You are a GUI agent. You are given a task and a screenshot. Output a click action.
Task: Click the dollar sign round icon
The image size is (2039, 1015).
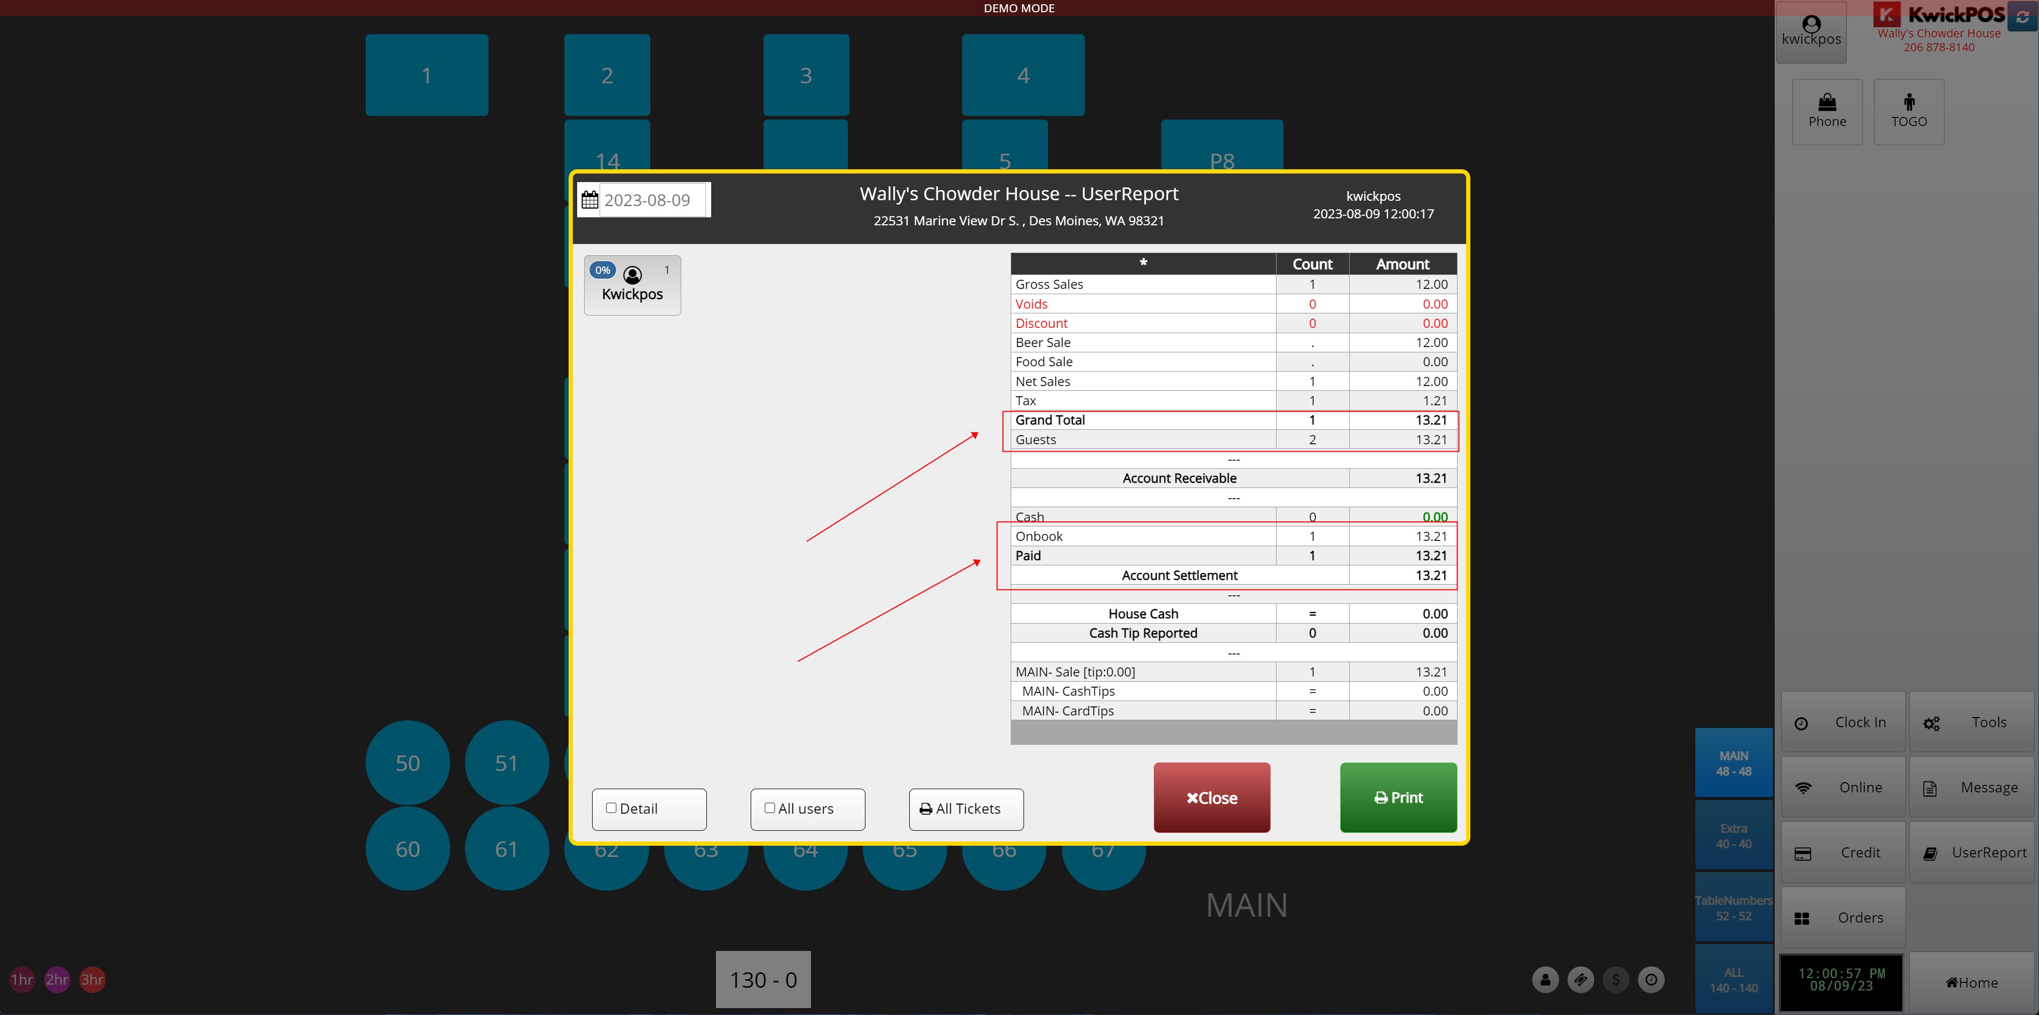click(1616, 979)
